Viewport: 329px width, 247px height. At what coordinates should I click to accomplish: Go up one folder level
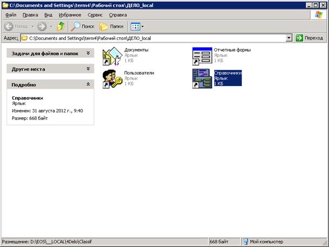click(x=61, y=26)
